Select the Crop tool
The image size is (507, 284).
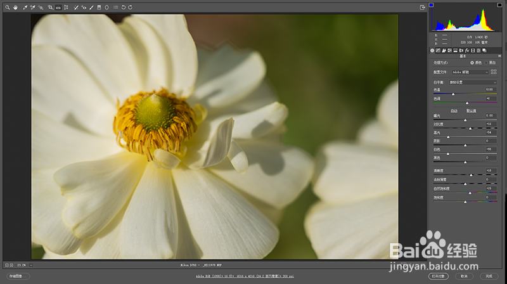click(51, 8)
